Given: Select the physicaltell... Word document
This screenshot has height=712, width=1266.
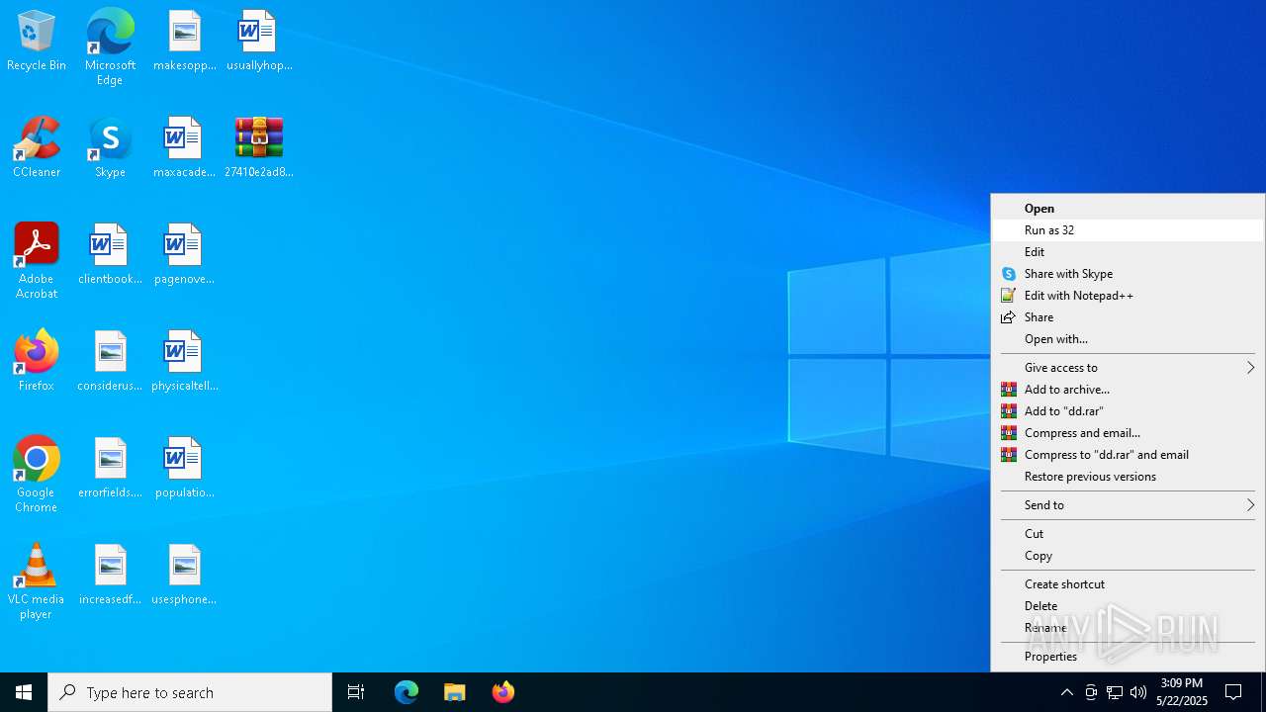Looking at the screenshot, I should [184, 362].
